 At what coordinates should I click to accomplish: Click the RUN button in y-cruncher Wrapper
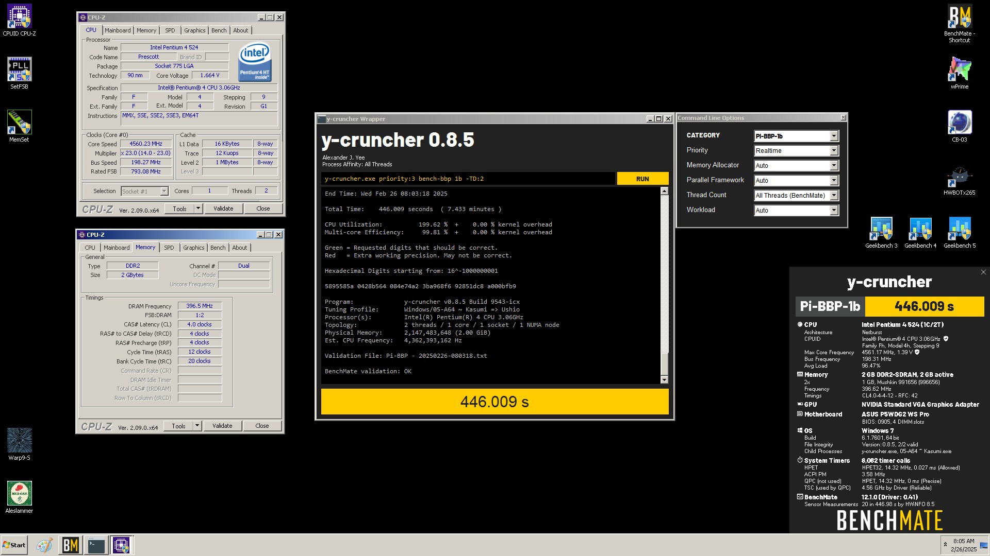(642, 179)
